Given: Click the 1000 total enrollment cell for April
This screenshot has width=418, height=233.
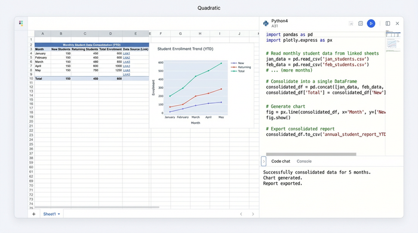Looking at the screenshot, I should tap(110, 66).
